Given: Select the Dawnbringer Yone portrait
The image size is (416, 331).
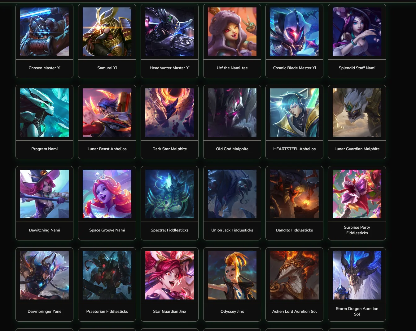Looking at the screenshot, I should coord(44,275).
